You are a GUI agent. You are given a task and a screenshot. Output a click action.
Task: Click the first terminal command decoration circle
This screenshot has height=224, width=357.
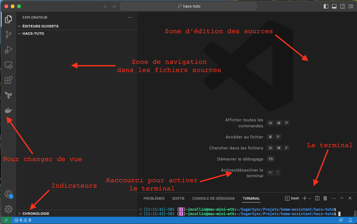click(x=141, y=209)
